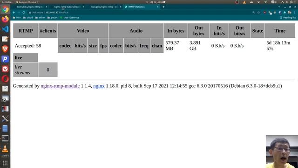This screenshot has width=298, height=168.
Task: Click the #clients column header
Action: click(48, 31)
